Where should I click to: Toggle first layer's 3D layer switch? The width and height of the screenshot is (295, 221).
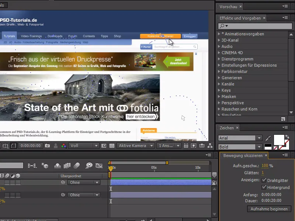tap(18, 182)
